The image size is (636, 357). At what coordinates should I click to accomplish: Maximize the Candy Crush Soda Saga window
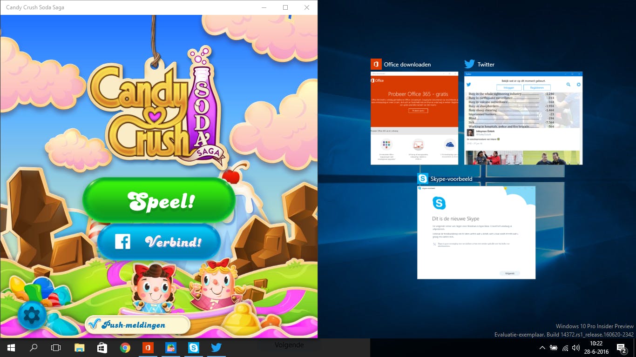coord(285,7)
